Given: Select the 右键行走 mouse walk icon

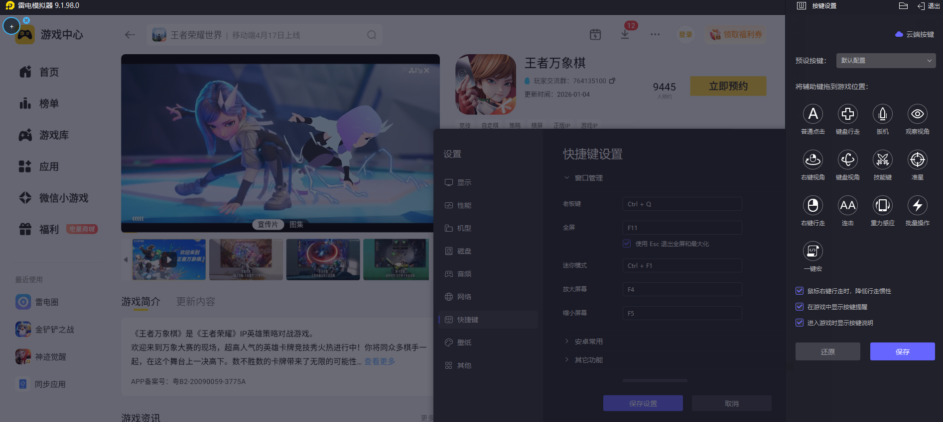Looking at the screenshot, I should click(813, 205).
